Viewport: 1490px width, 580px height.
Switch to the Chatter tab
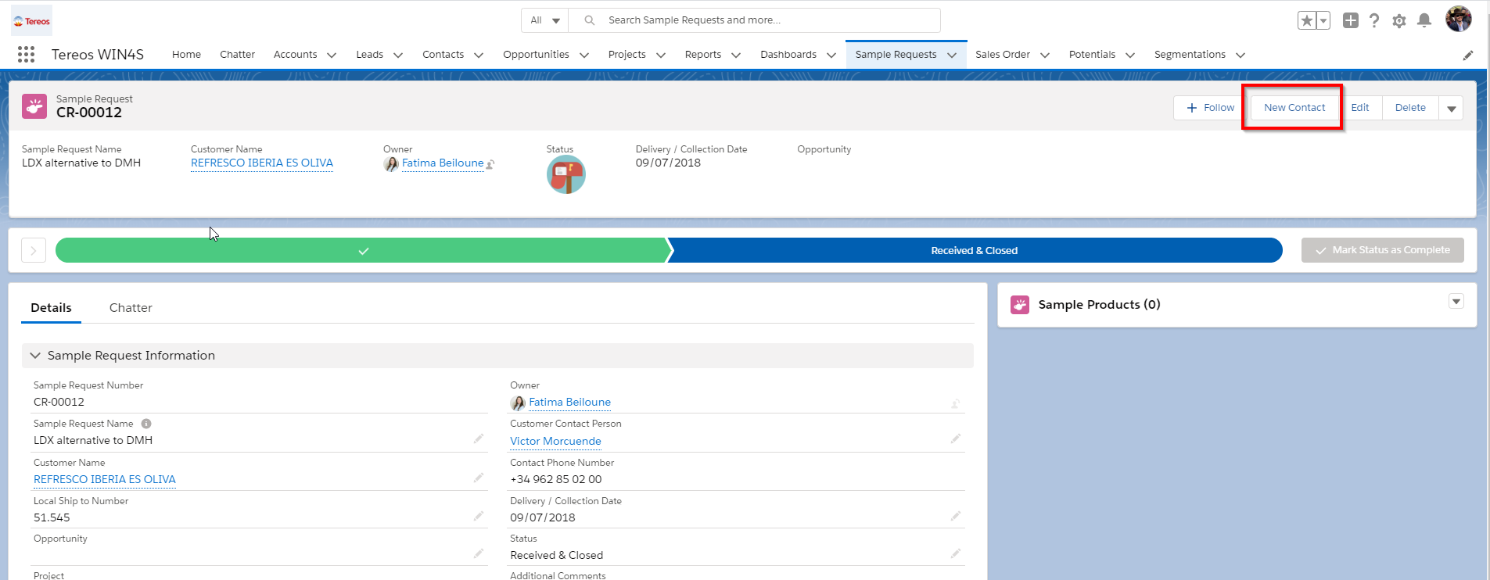[131, 308]
